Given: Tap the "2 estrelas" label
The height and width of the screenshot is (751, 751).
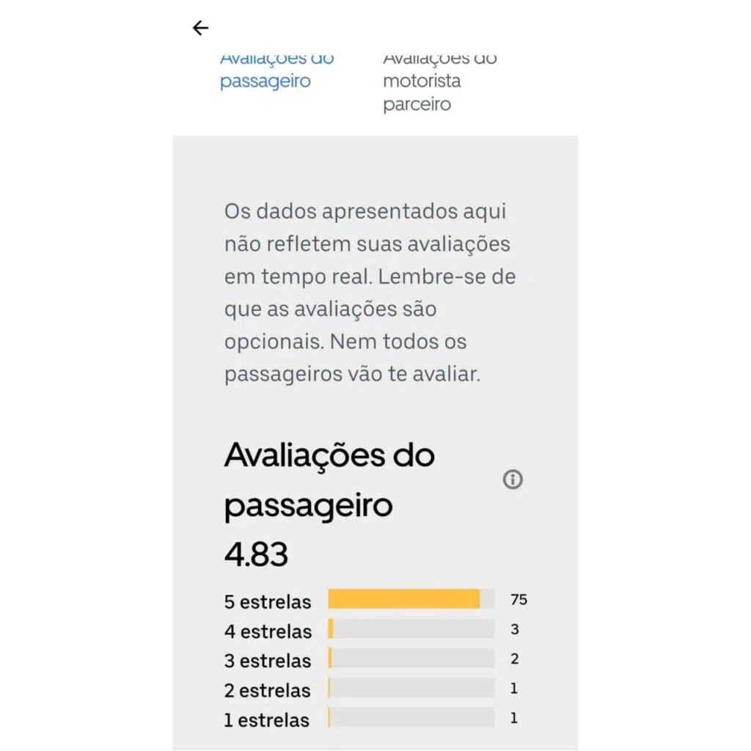Looking at the screenshot, I should (x=268, y=690).
